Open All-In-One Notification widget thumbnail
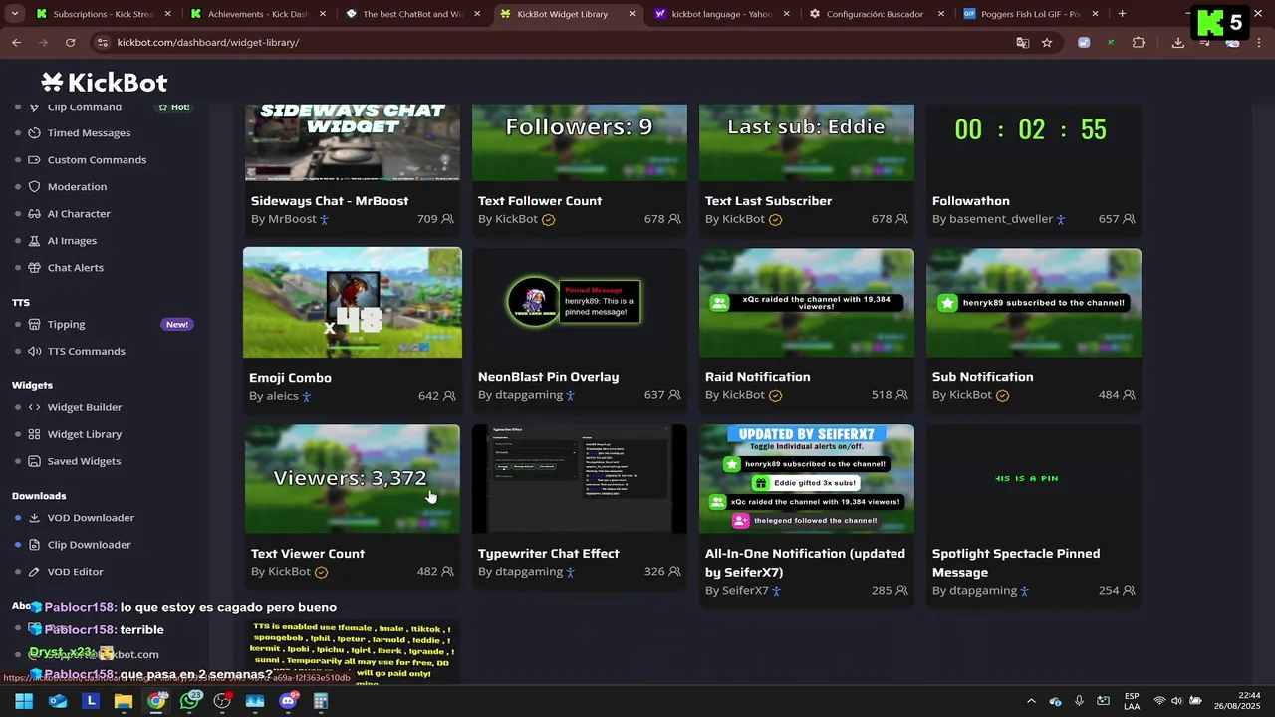This screenshot has width=1275, height=717. point(807,479)
